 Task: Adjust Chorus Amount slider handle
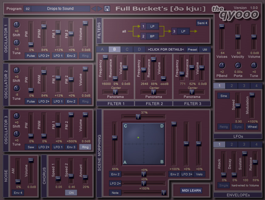click(85, 177)
